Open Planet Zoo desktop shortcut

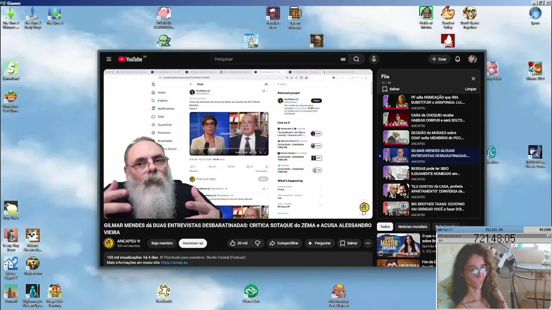coord(251,294)
